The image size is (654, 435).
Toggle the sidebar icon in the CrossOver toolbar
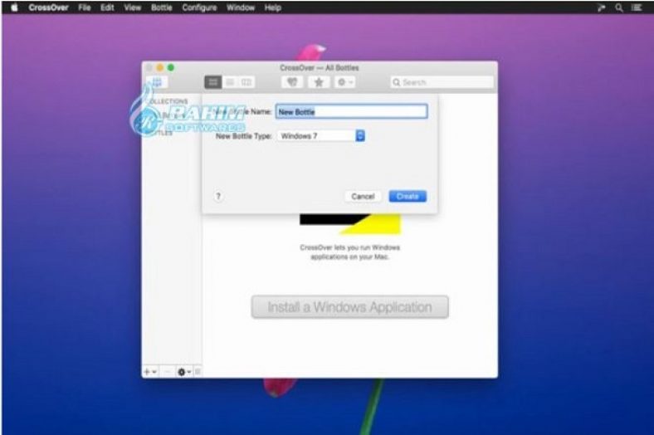(157, 82)
